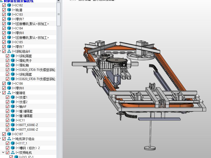211x158 pixels.
Task: Select the C186 tree row
Action: point(28,83)
